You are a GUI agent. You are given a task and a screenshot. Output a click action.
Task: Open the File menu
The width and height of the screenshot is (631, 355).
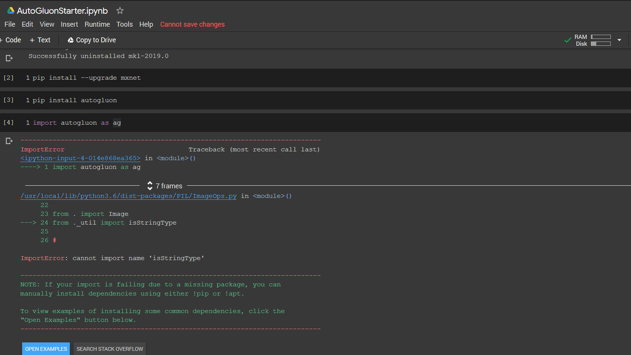10,24
